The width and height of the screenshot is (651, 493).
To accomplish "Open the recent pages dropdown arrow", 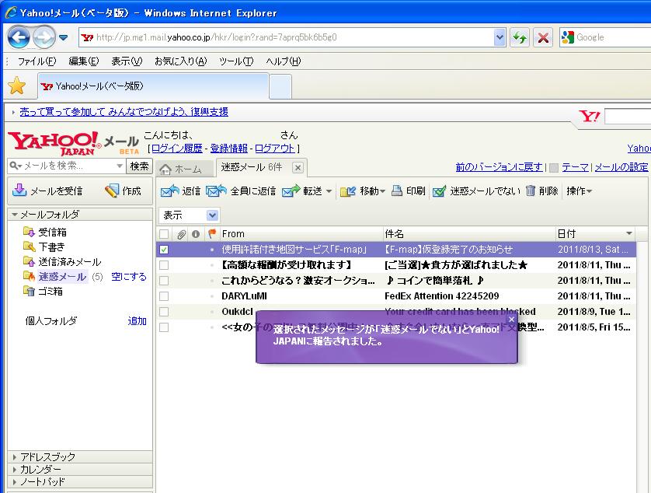I will 64,37.
